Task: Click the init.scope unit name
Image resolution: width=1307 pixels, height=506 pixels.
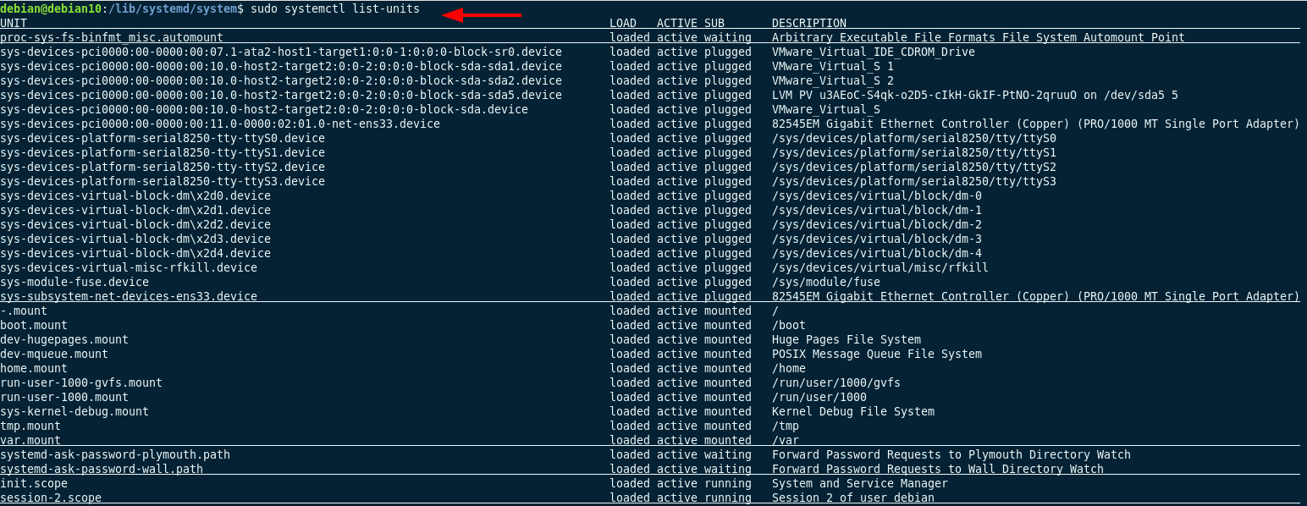Action: 34,483
